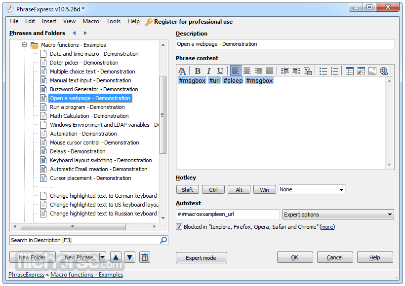Open the Tools menu
Image resolution: width=405 pixels, height=286 pixels.
click(x=114, y=21)
